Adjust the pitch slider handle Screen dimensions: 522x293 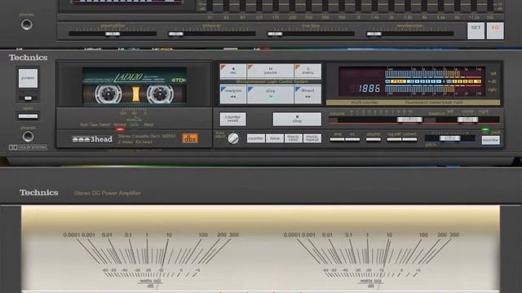[x=449, y=138]
